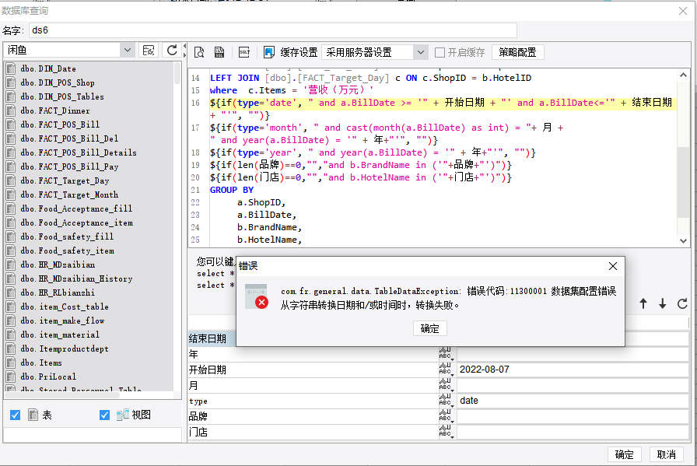Click 确定 in the error dialog
The image size is (697, 466).
pos(430,329)
